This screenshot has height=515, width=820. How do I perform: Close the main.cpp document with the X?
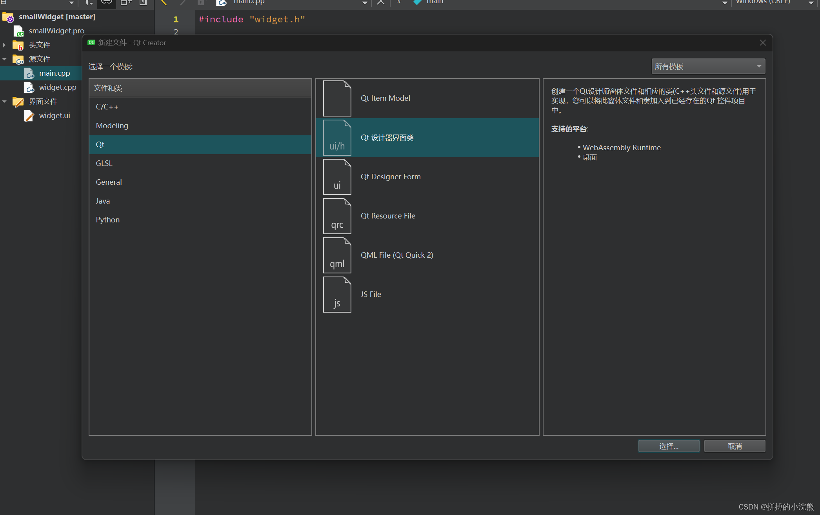point(380,2)
